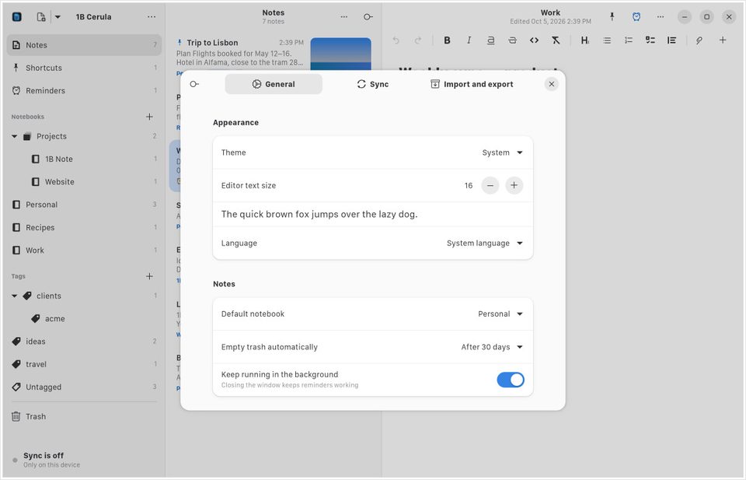
Task: Click the alarm reminder icon for the note
Action: point(636,16)
